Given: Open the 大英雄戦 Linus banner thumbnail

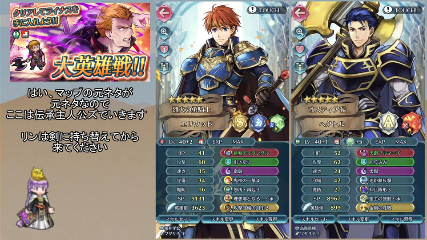Looking at the screenshot, I should click(x=80, y=42).
